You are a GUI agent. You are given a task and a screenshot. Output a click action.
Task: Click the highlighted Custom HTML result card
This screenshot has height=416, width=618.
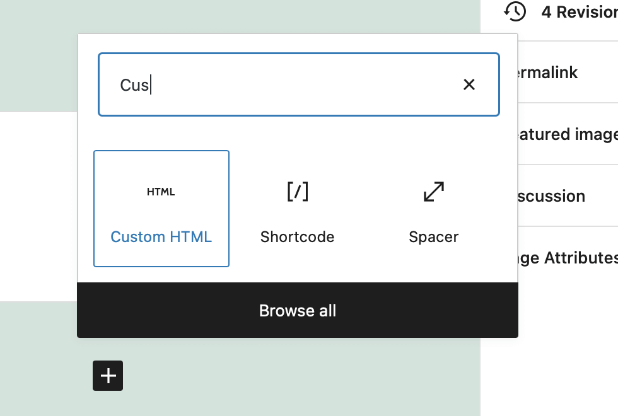click(x=161, y=208)
